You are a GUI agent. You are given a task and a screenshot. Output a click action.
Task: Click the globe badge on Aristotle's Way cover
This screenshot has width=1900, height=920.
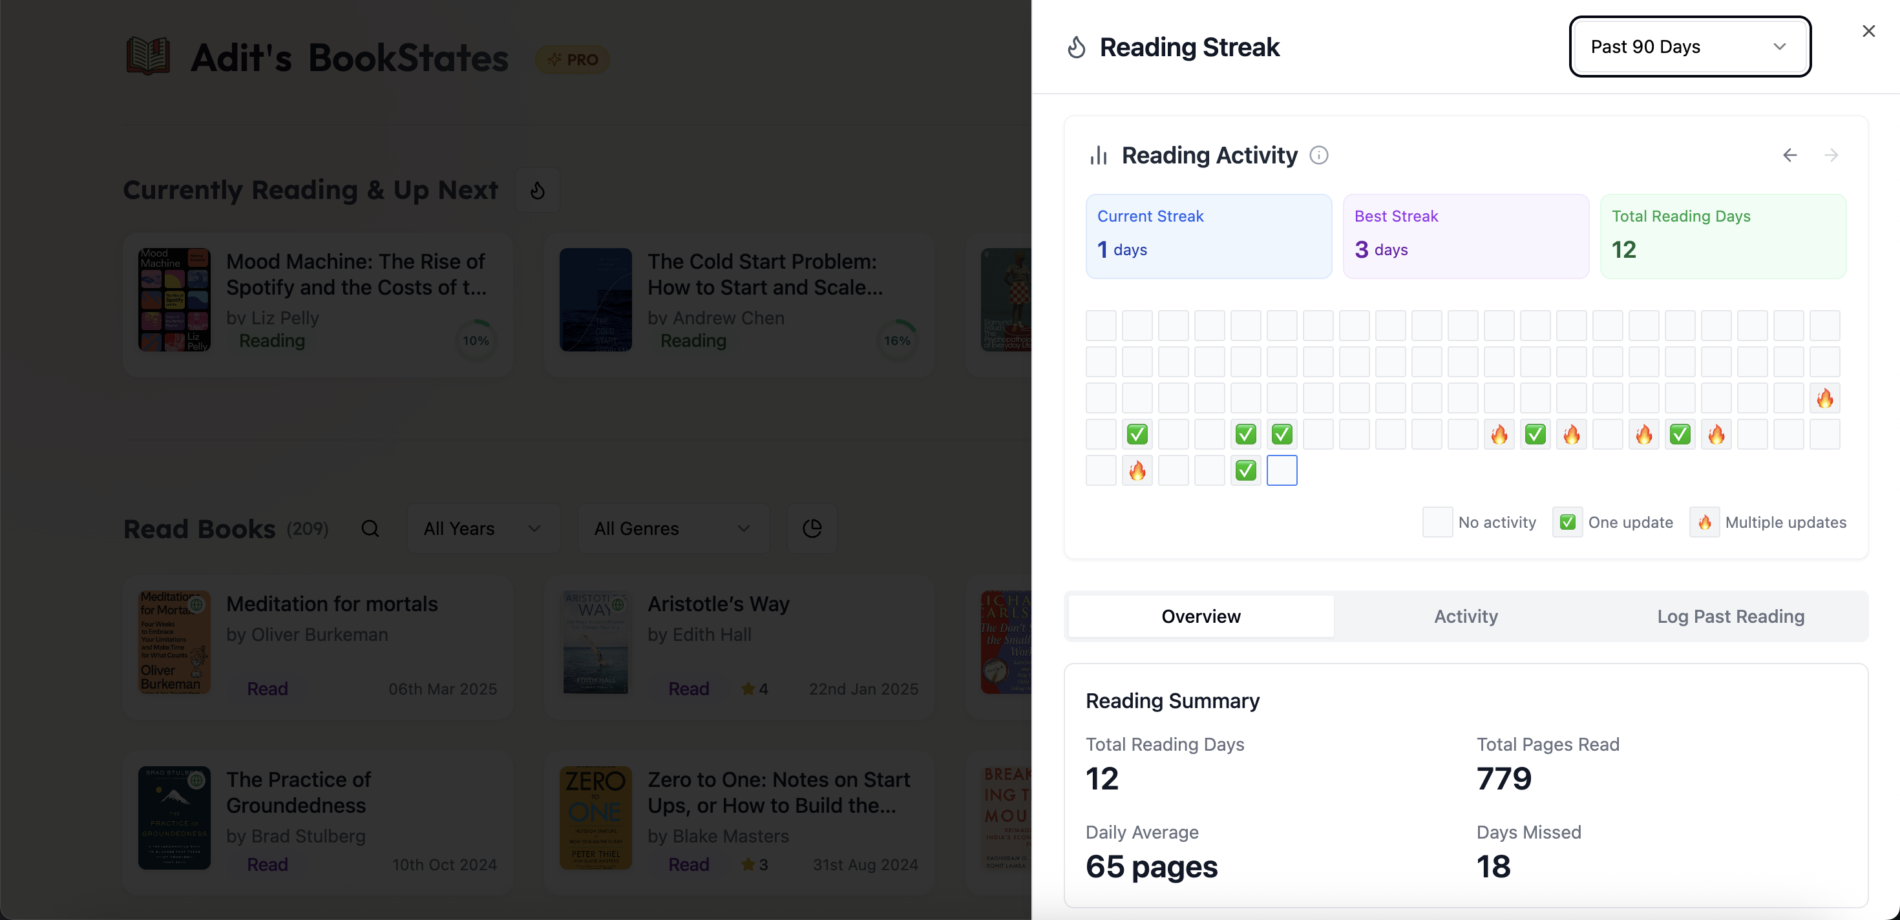pos(618,605)
